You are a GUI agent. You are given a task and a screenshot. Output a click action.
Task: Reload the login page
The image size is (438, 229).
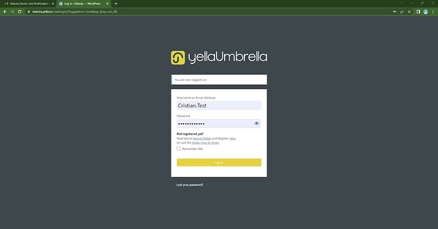[x=20, y=11]
